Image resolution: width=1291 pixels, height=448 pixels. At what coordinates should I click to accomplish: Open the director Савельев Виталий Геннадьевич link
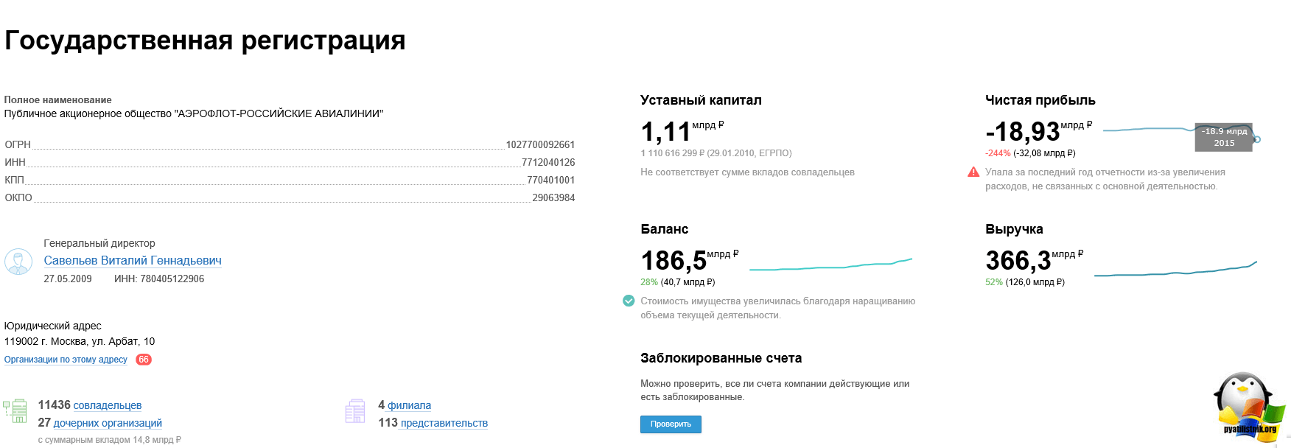[133, 261]
